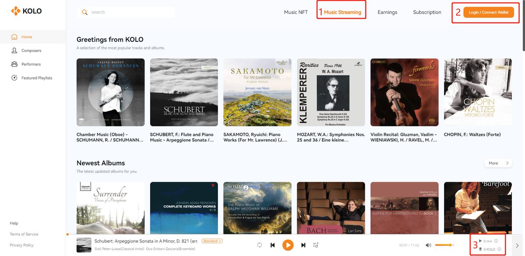Open the Schumann Romances album cover
The width and height of the screenshot is (525, 256).
pyautogui.click(x=111, y=92)
